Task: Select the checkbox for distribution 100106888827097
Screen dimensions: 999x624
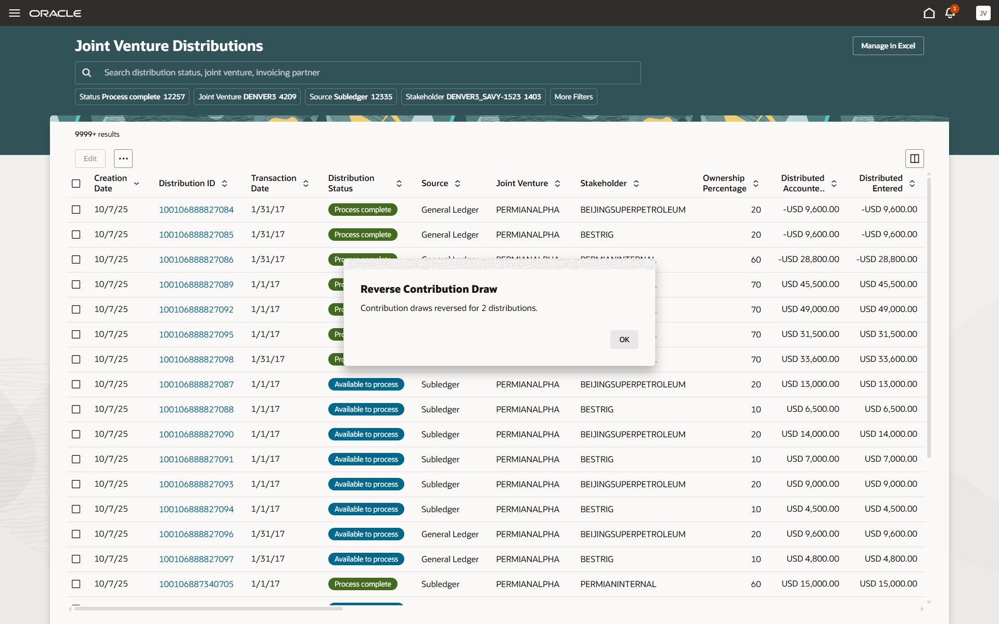Action: coord(76,559)
